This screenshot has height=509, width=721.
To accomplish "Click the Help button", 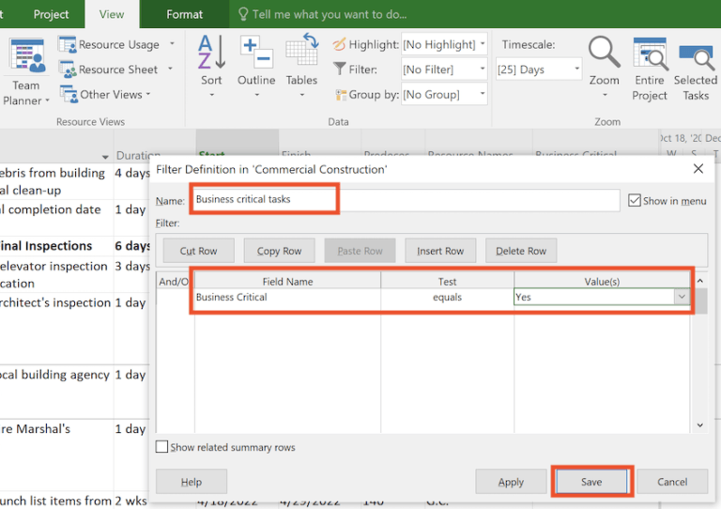I will (192, 482).
